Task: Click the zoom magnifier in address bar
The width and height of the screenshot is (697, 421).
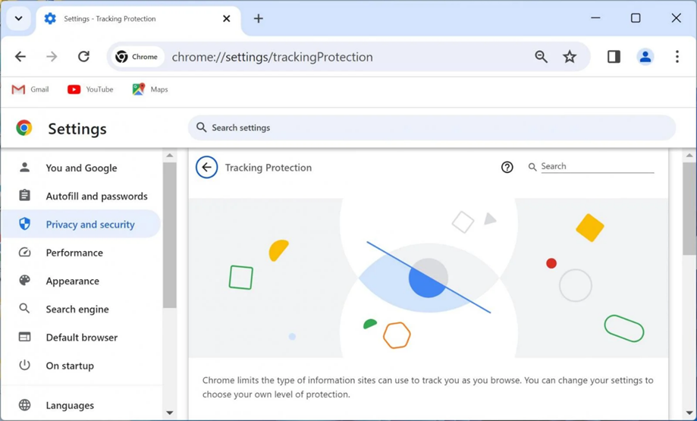Action: coord(541,57)
